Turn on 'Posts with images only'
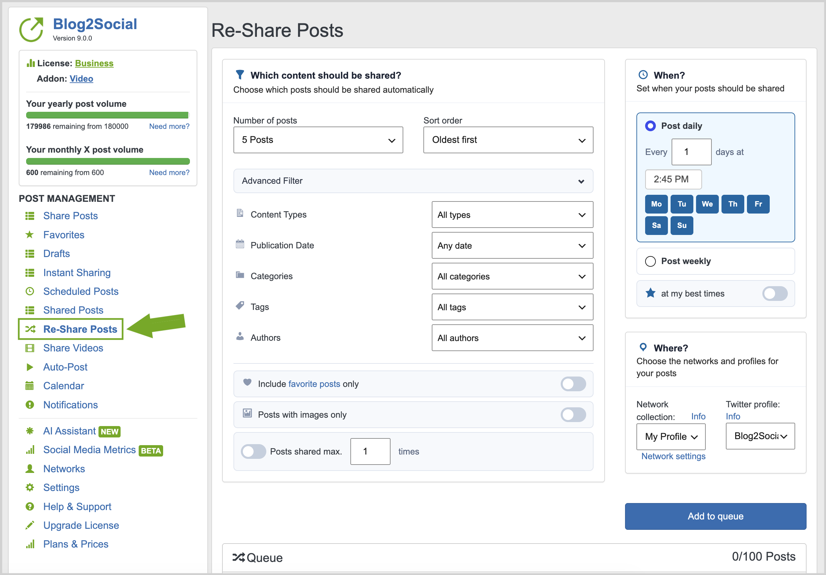 pyautogui.click(x=573, y=415)
